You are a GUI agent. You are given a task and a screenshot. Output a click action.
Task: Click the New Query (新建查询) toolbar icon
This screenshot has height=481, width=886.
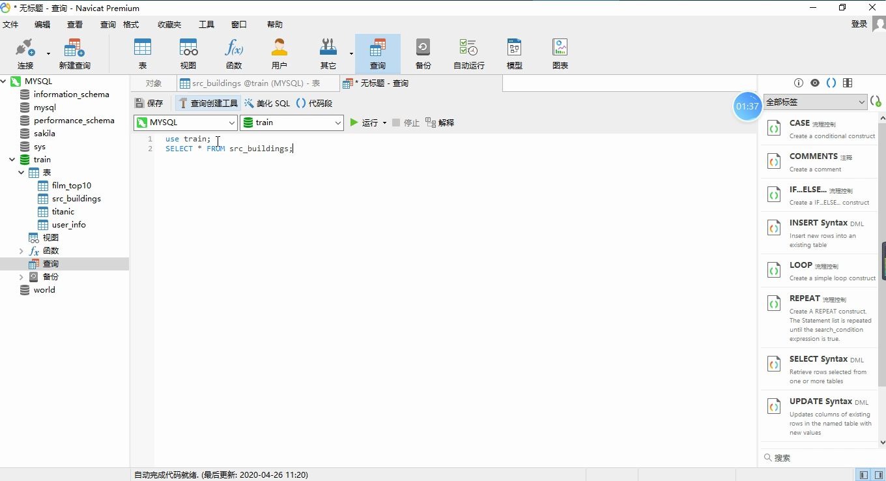[x=74, y=54]
